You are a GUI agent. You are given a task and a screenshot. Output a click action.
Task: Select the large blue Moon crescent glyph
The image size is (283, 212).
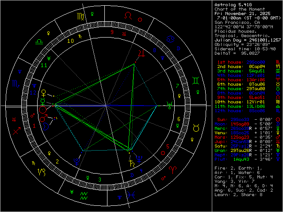click(46, 126)
